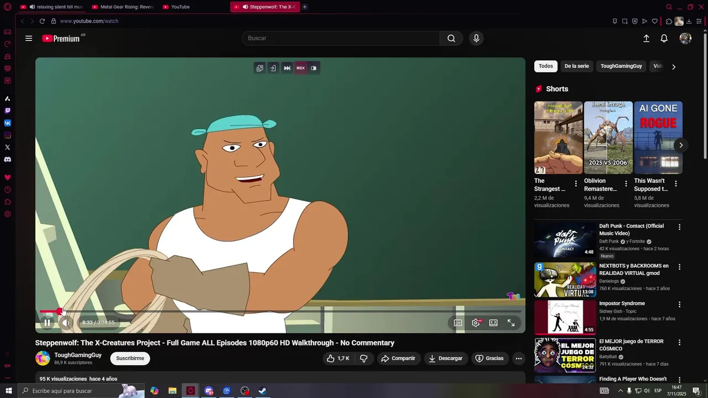The height and width of the screenshot is (398, 708).
Task: Open YouTube notifications bell
Action: (664, 38)
